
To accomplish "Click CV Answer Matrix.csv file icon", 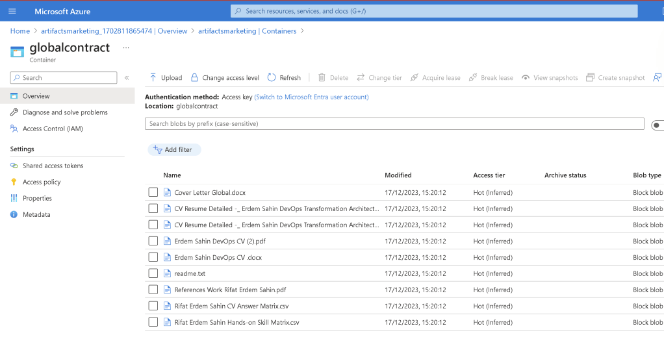I will coord(167,306).
